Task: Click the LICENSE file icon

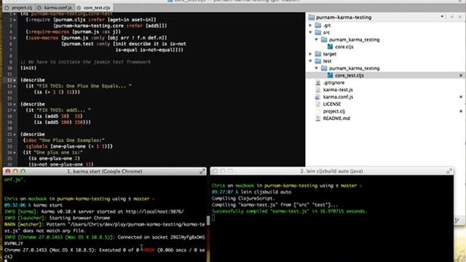Action: tap(318, 104)
